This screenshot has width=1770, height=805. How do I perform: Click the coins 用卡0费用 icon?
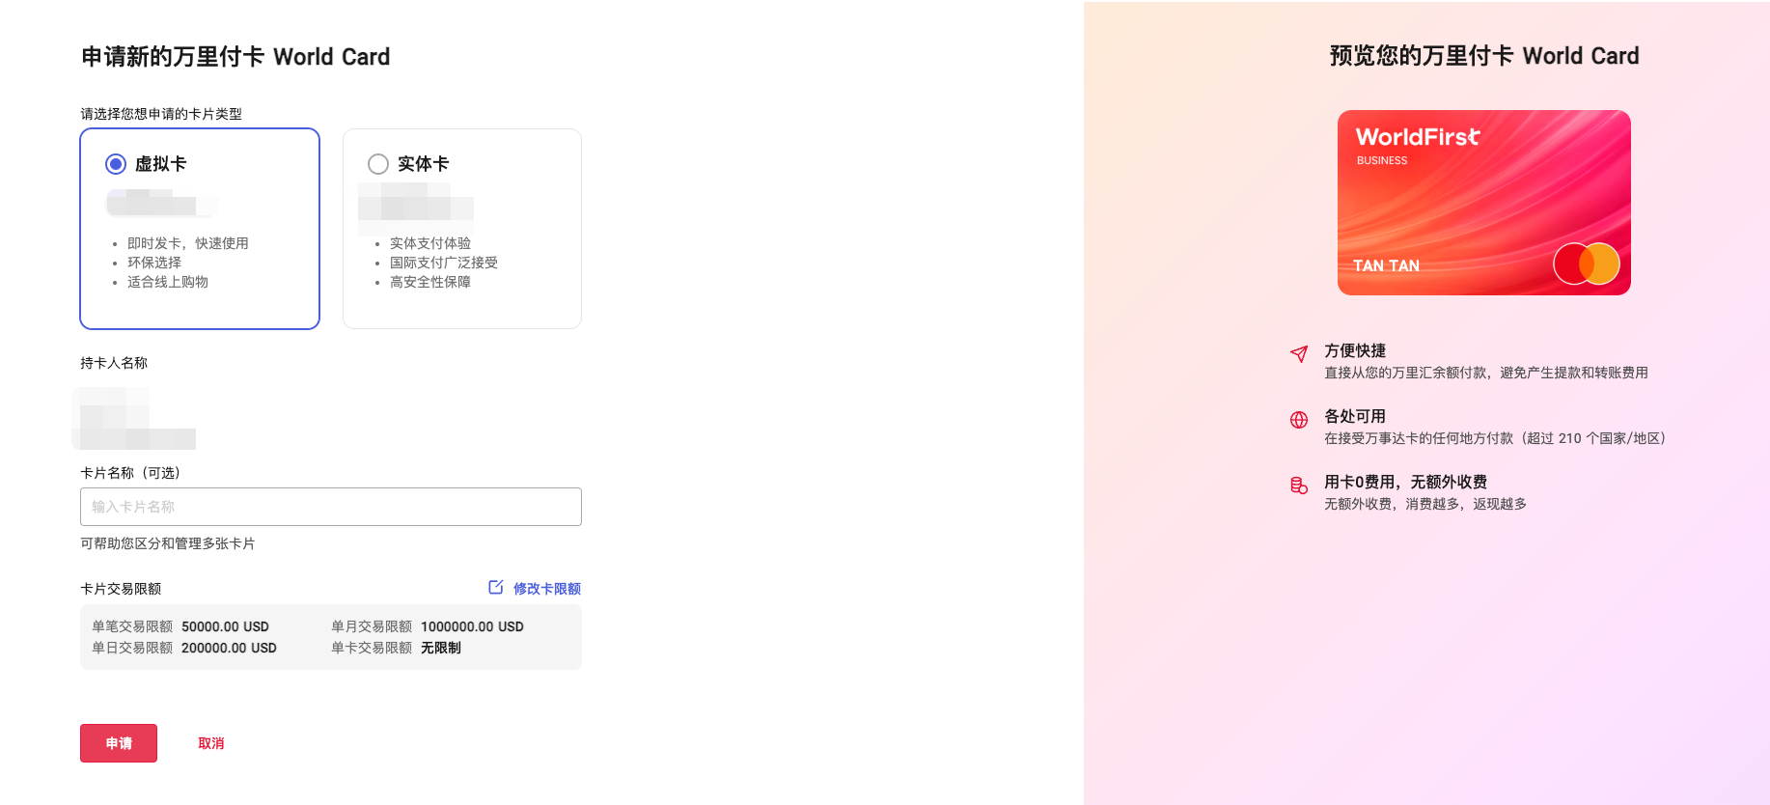[x=1299, y=486]
